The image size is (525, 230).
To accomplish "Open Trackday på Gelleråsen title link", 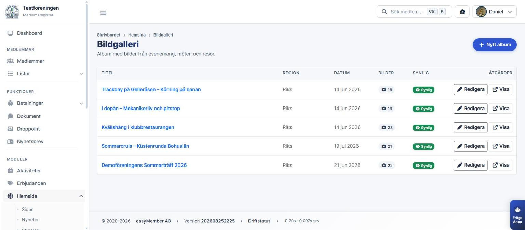I will 151,90.
